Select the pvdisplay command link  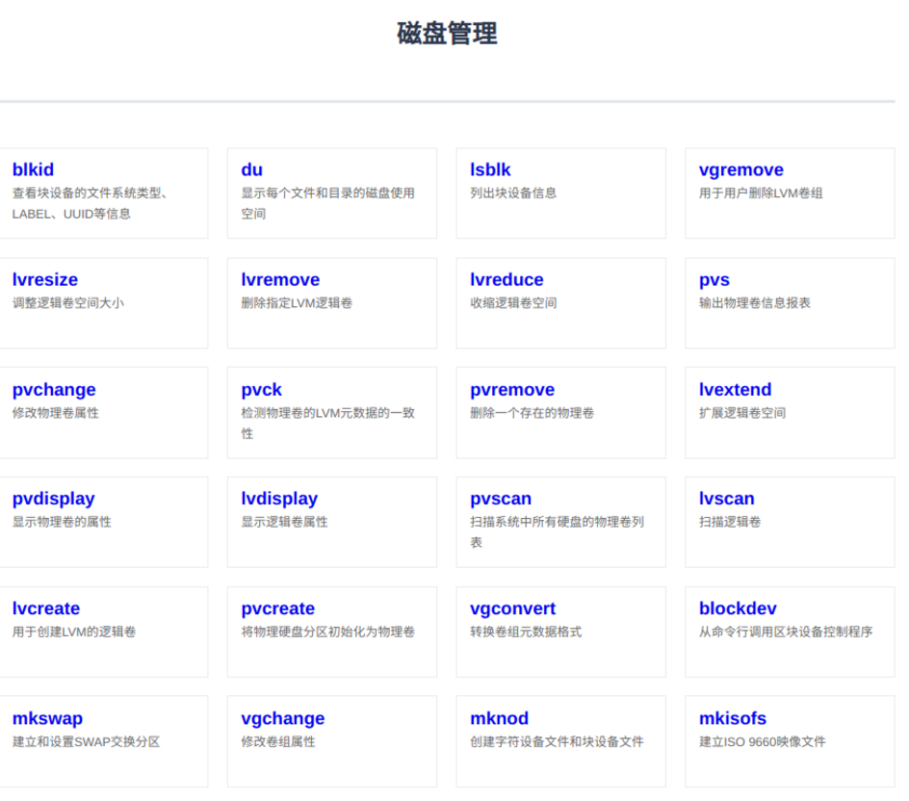pyautogui.click(x=53, y=499)
